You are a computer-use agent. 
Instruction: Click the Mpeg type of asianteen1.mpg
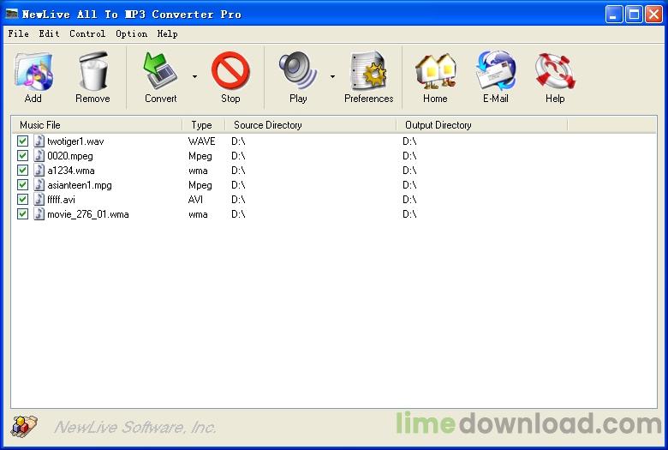pos(200,185)
